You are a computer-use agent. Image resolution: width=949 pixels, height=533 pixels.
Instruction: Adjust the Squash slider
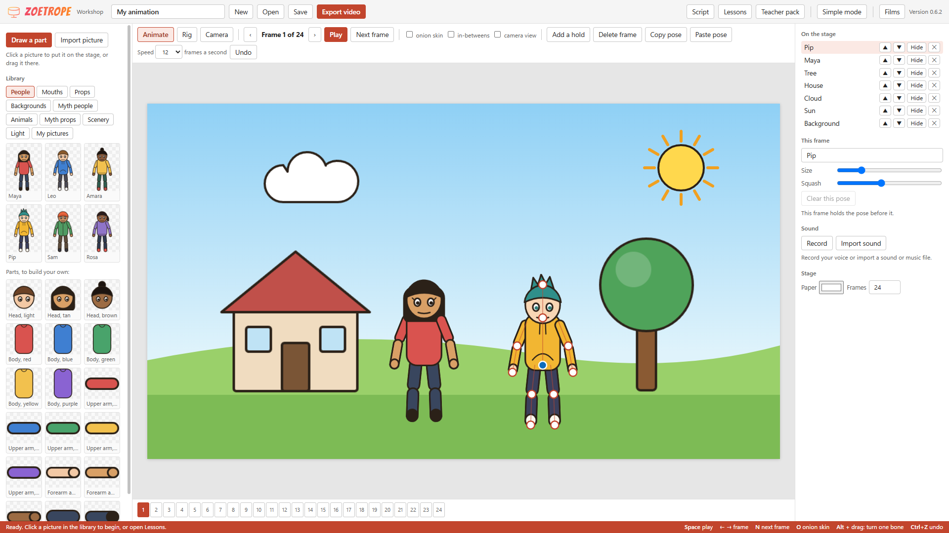(889, 183)
